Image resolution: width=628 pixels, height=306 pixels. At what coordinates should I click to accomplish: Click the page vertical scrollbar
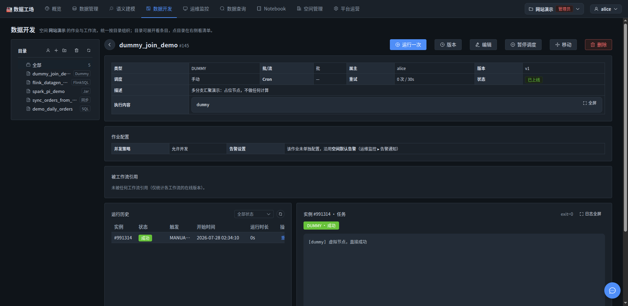tap(625, 127)
